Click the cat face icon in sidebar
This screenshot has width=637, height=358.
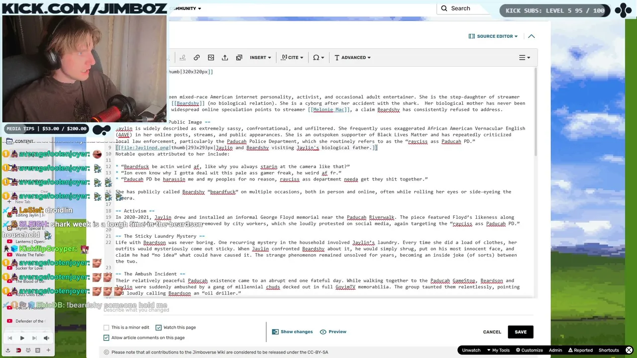click(x=28, y=350)
